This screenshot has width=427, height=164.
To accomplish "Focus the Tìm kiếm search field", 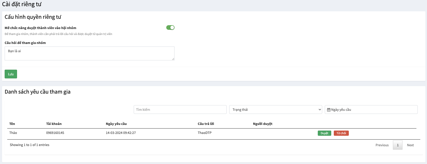I will click(180, 110).
